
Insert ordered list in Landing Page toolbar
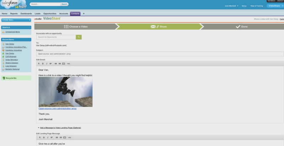[x=61, y=137]
